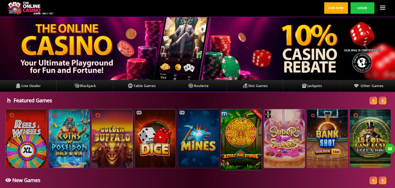Click the Join Now button

coord(336,8)
